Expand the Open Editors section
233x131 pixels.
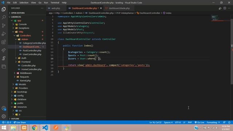coord(18,13)
